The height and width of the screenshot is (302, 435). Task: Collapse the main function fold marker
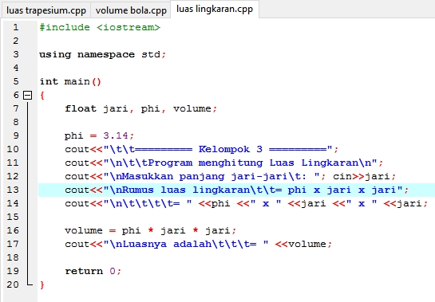27,96
